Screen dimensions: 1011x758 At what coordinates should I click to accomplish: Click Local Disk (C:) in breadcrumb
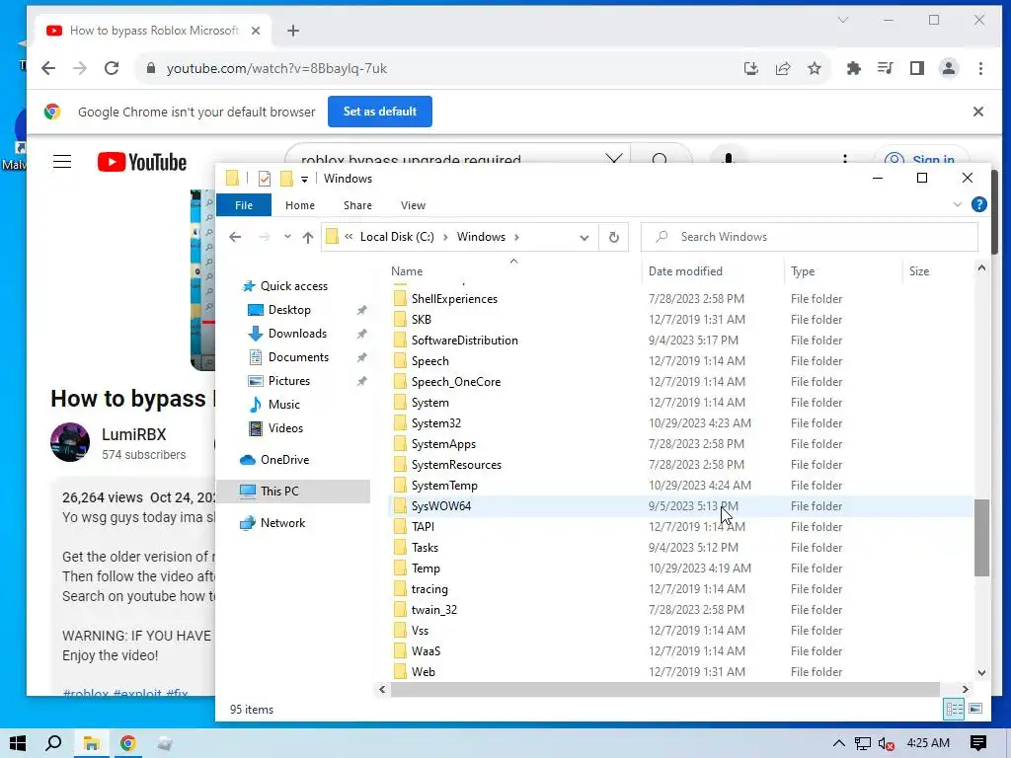pos(397,237)
